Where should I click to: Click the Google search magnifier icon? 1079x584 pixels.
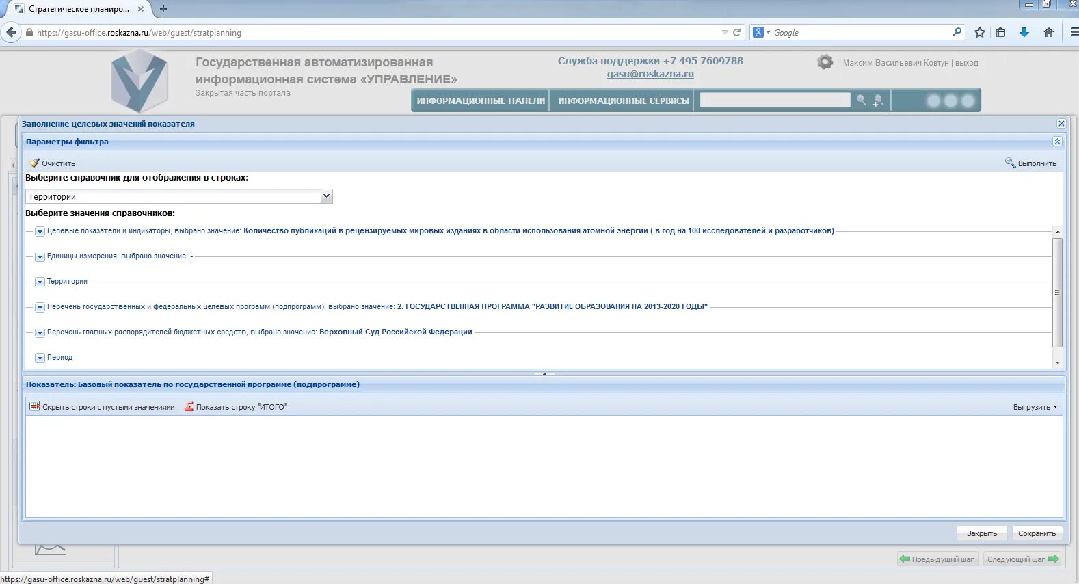(x=957, y=32)
